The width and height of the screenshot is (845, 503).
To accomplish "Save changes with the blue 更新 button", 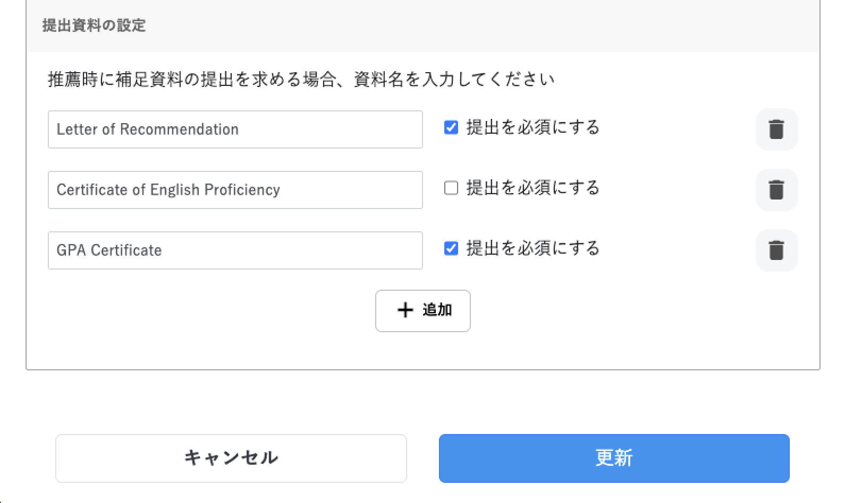I will [x=614, y=458].
